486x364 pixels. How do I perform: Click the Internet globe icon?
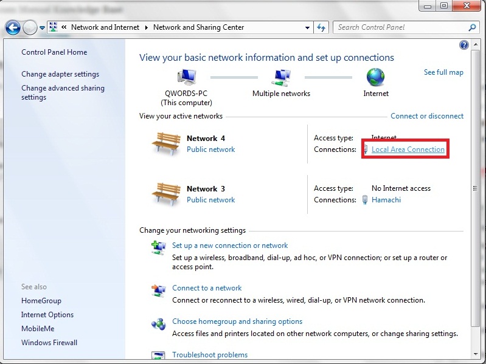click(376, 77)
